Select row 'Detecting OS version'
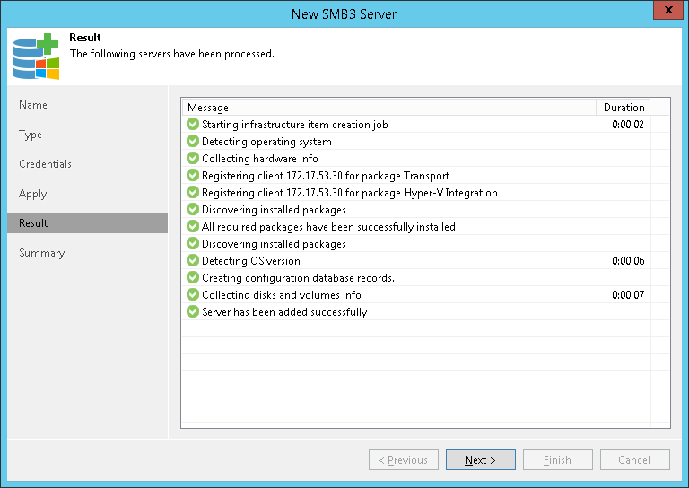This screenshot has width=689, height=488. [x=425, y=260]
